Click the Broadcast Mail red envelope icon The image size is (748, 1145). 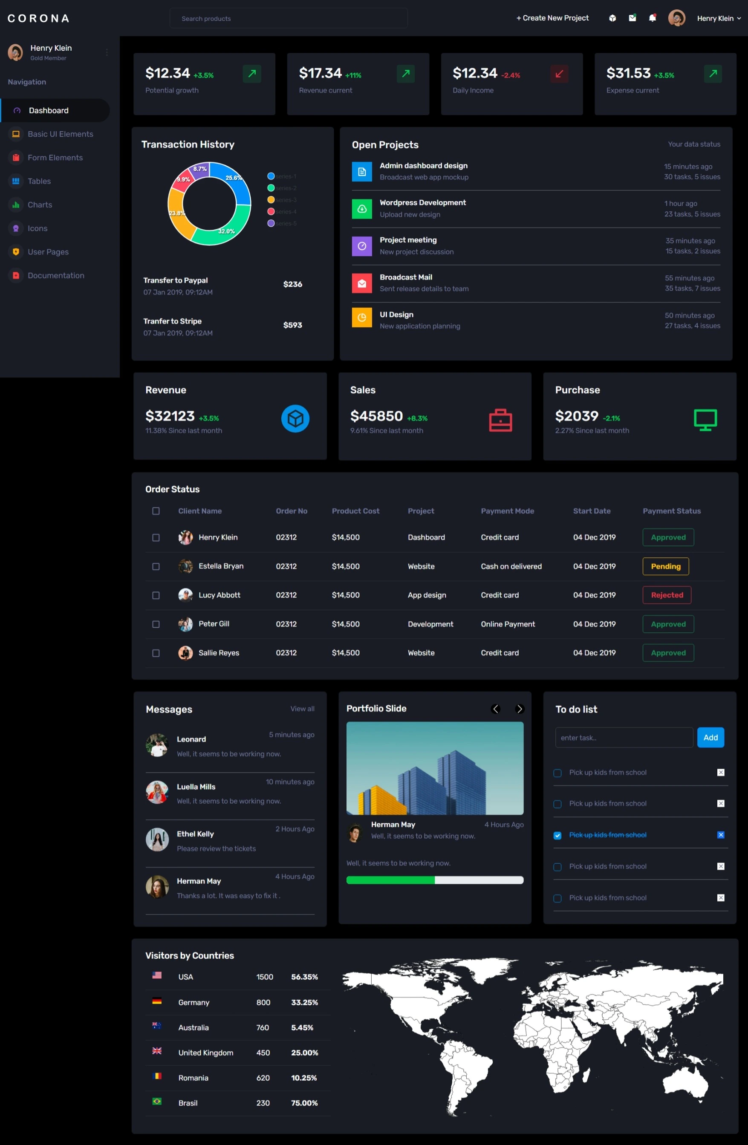pos(361,283)
